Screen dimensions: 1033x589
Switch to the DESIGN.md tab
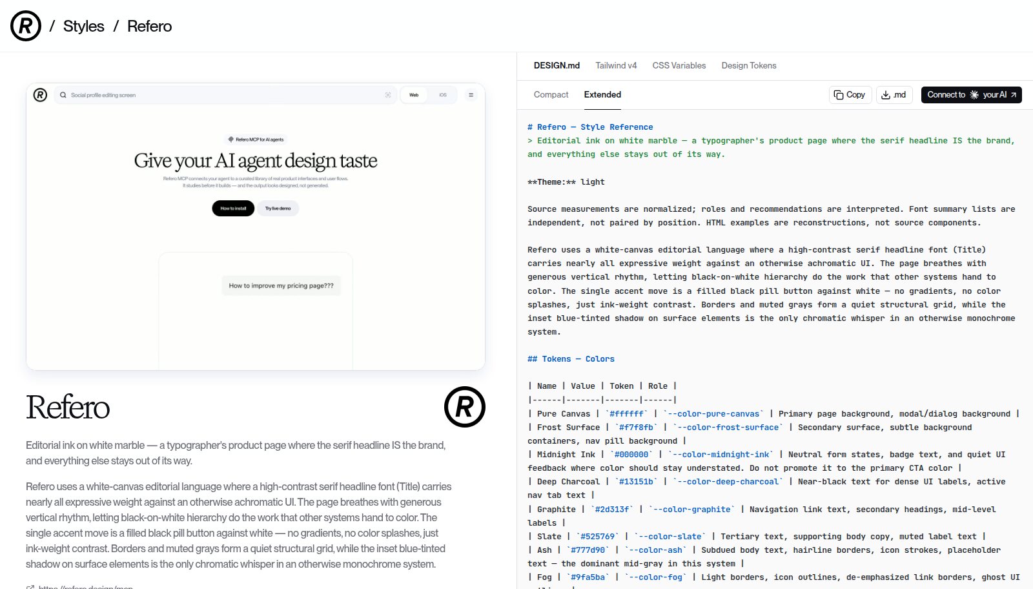coord(557,65)
